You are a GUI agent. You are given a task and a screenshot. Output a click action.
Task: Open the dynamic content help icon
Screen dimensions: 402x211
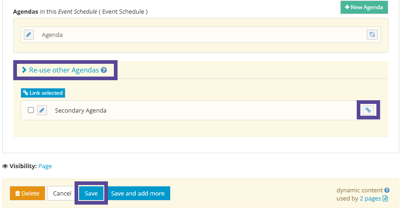pos(387,190)
